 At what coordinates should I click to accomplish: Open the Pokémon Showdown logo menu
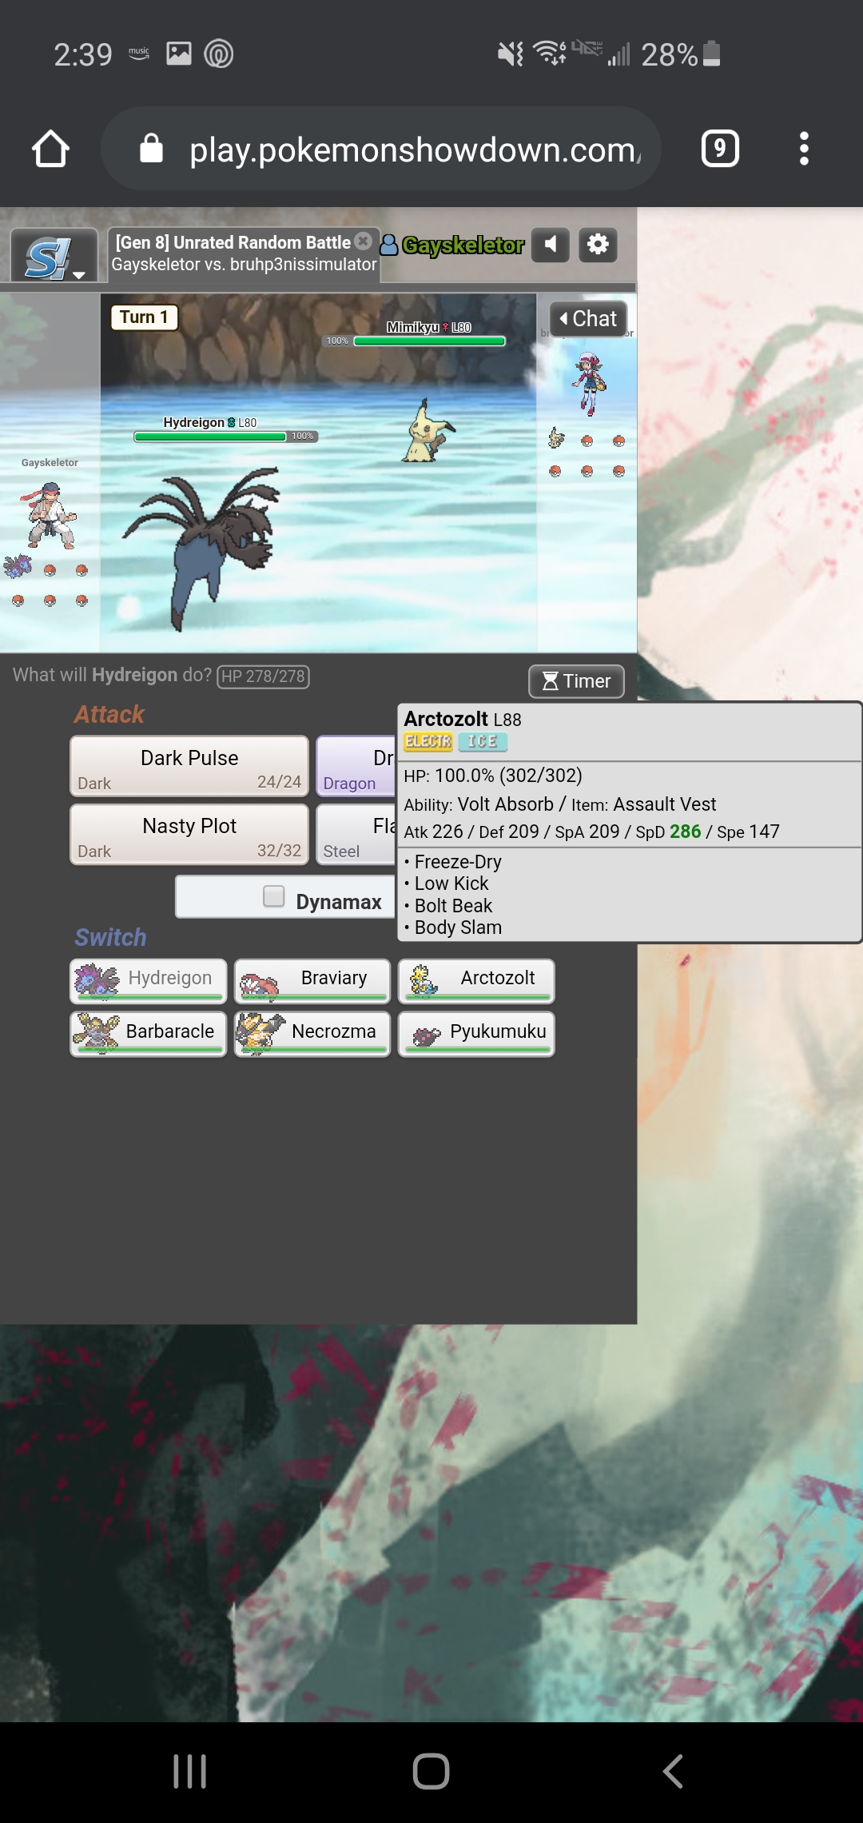click(54, 256)
